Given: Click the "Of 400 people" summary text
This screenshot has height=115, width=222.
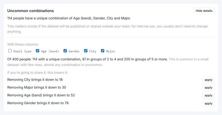Looking at the screenshot, I should tap(87, 59).
